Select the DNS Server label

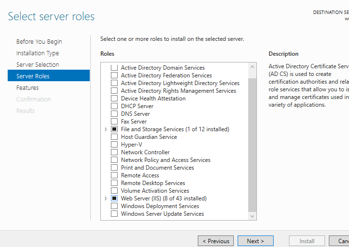[135, 114]
